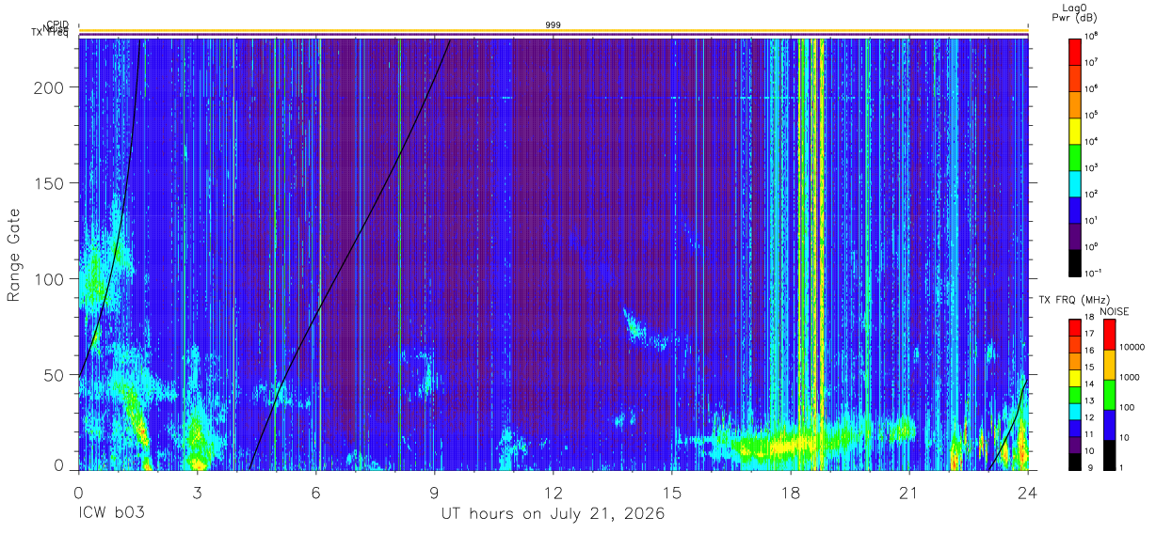Image resolution: width=1156 pixels, height=533 pixels.
Task: Click the 'Range Gate' y-axis title
Action: pyautogui.click(x=14, y=256)
